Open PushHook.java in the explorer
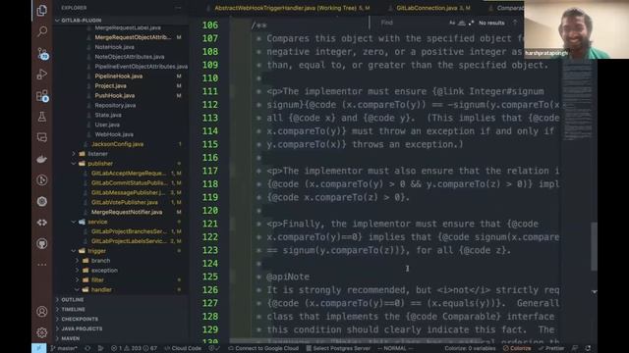 click(115, 95)
